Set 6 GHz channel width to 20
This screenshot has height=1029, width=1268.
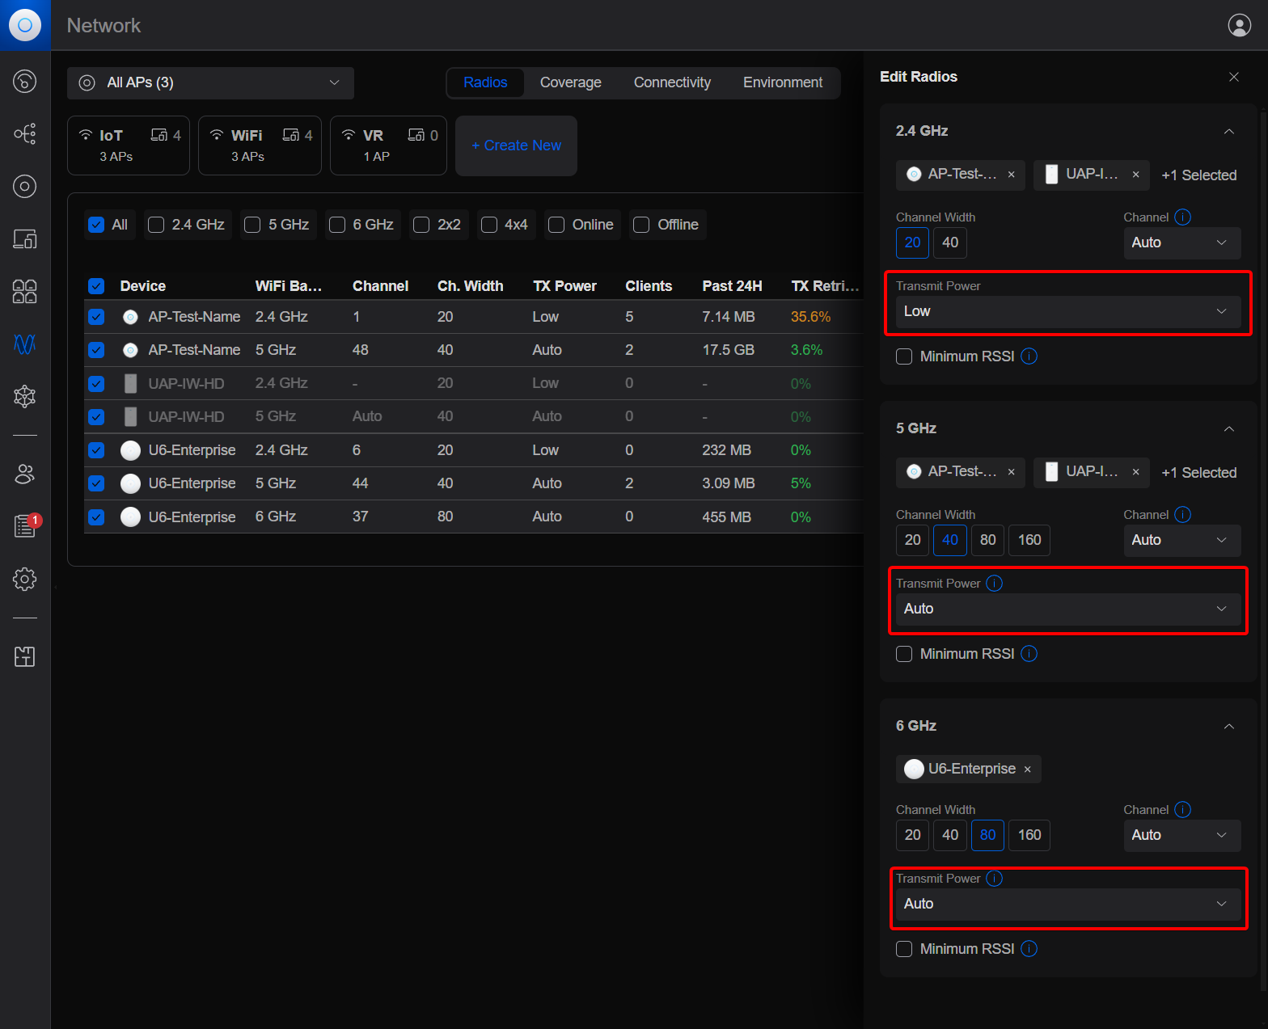tap(912, 835)
